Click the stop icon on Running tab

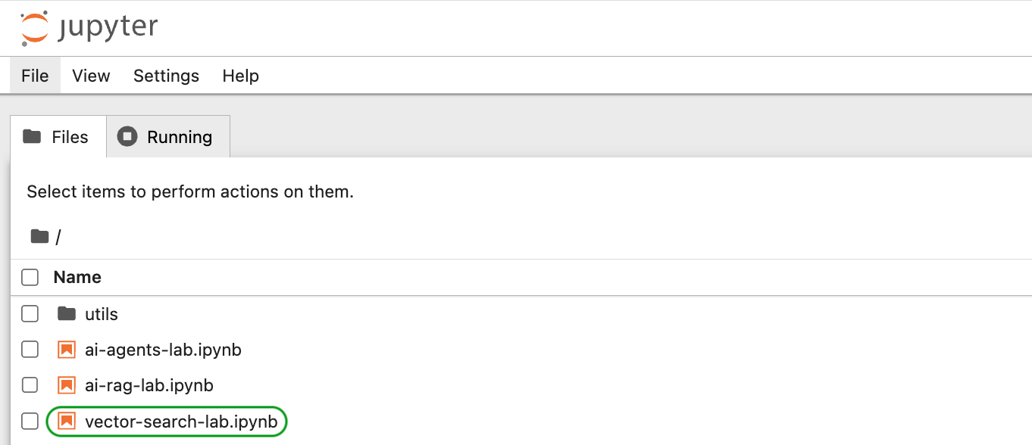[127, 137]
